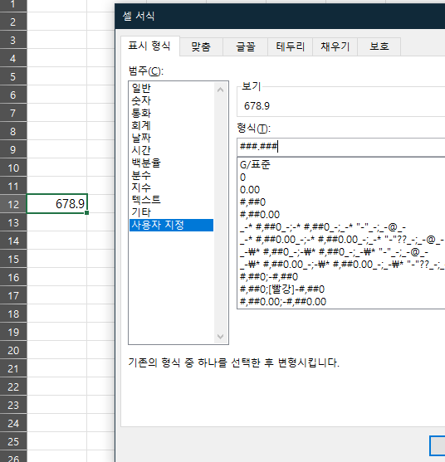Select 텍스트 category
The height and width of the screenshot is (462, 445).
click(171, 200)
